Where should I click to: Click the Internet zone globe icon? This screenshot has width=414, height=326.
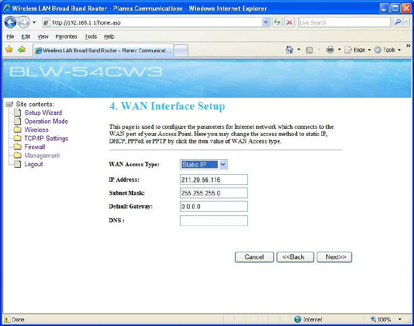(x=298, y=320)
